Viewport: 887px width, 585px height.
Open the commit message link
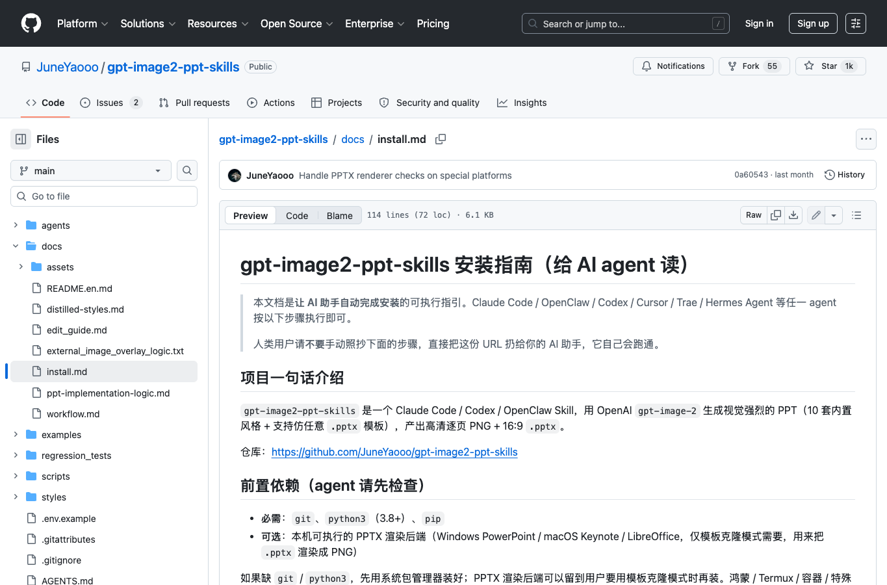405,175
